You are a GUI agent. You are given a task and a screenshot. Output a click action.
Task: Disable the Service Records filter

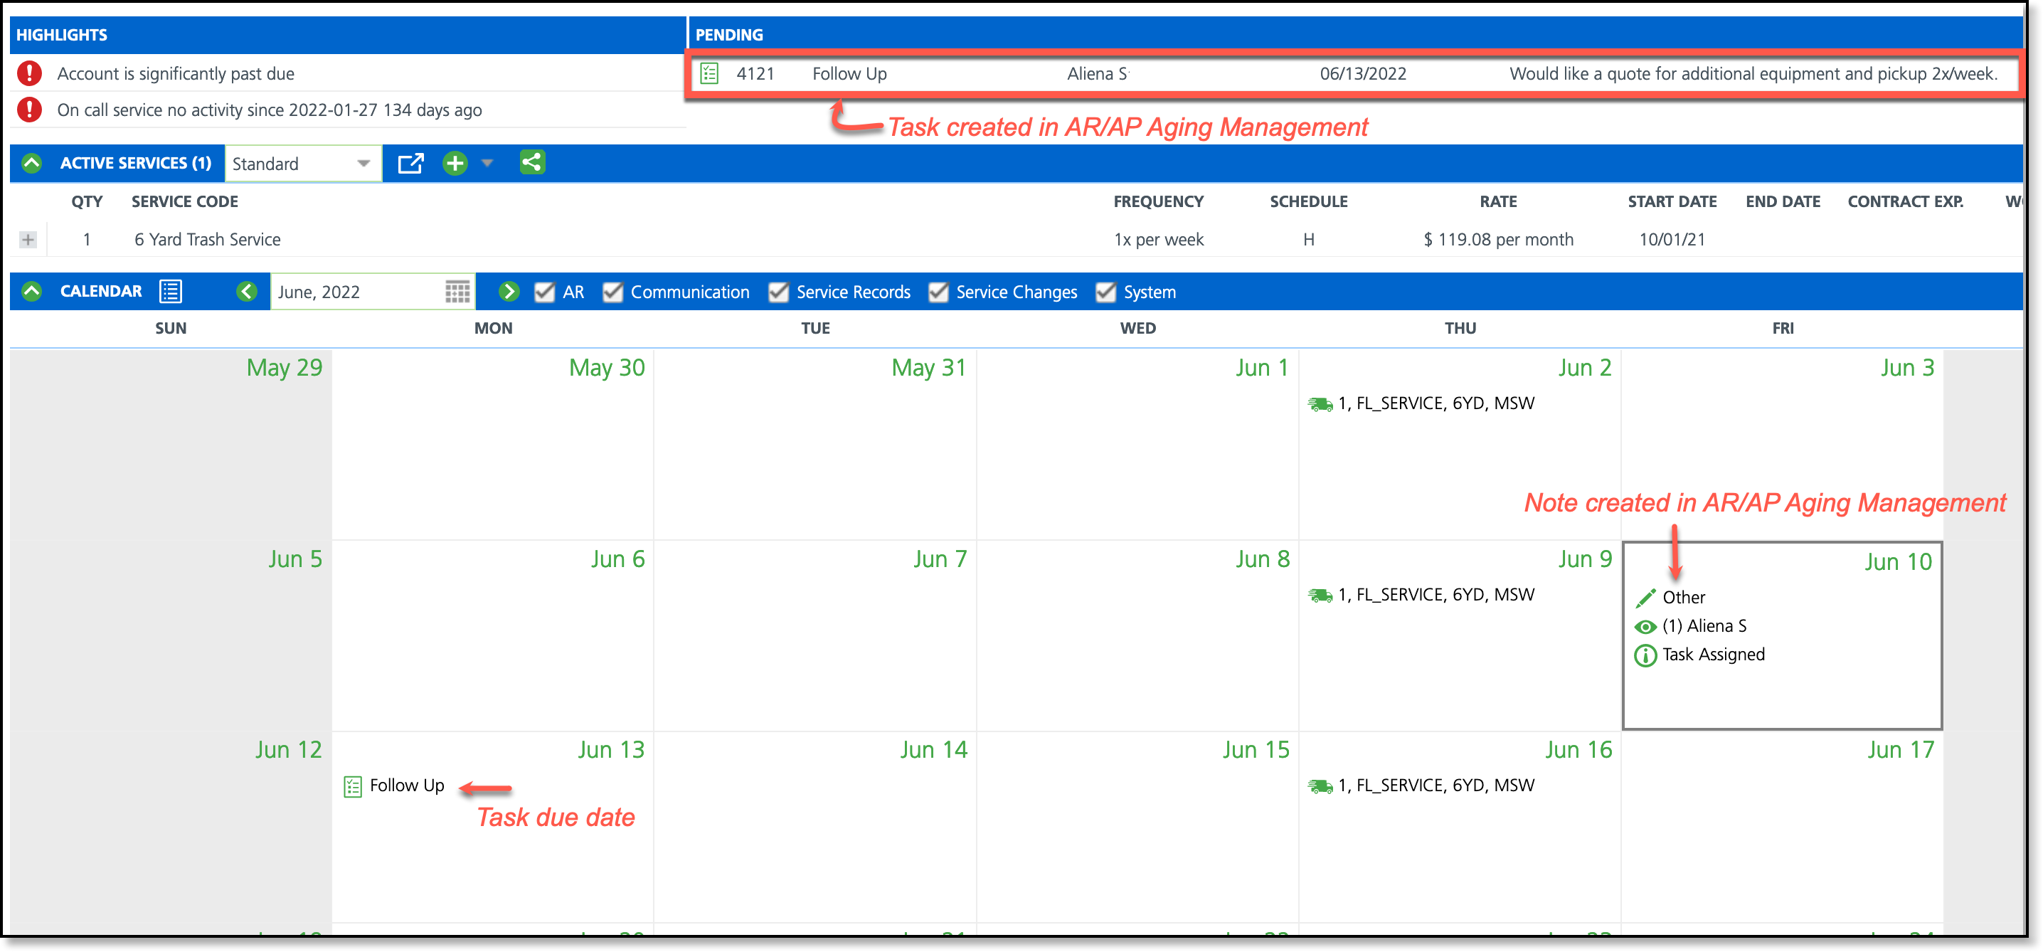pyautogui.click(x=778, y=292)
